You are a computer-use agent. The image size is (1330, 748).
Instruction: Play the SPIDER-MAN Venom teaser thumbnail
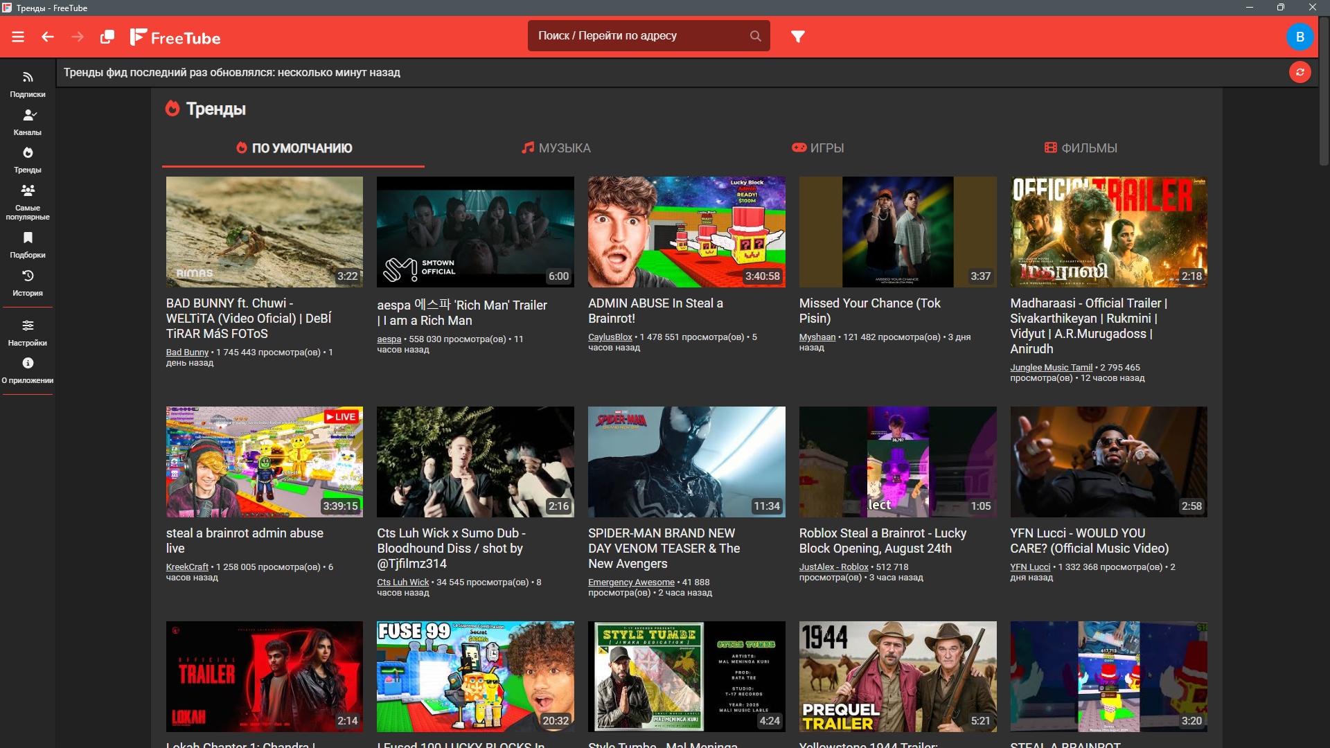coord(686,462)
